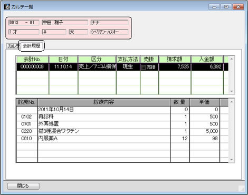The width and height of the screenshot is (248, 195).
Task: Click the 売掛 column header
Action: coord(149,60)
